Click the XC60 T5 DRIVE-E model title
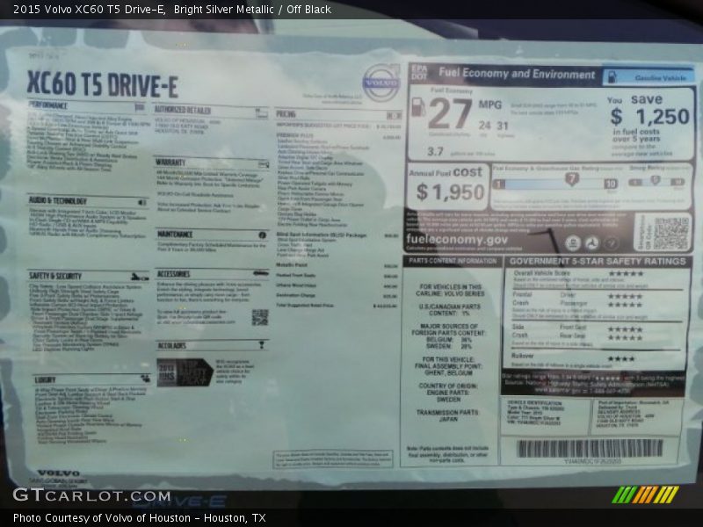Image resolution: width=703 pixels, height=527 pixels. click(102, 84)
